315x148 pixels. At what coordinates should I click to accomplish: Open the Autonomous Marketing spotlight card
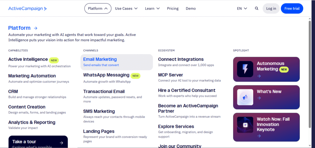coord(266,69)
